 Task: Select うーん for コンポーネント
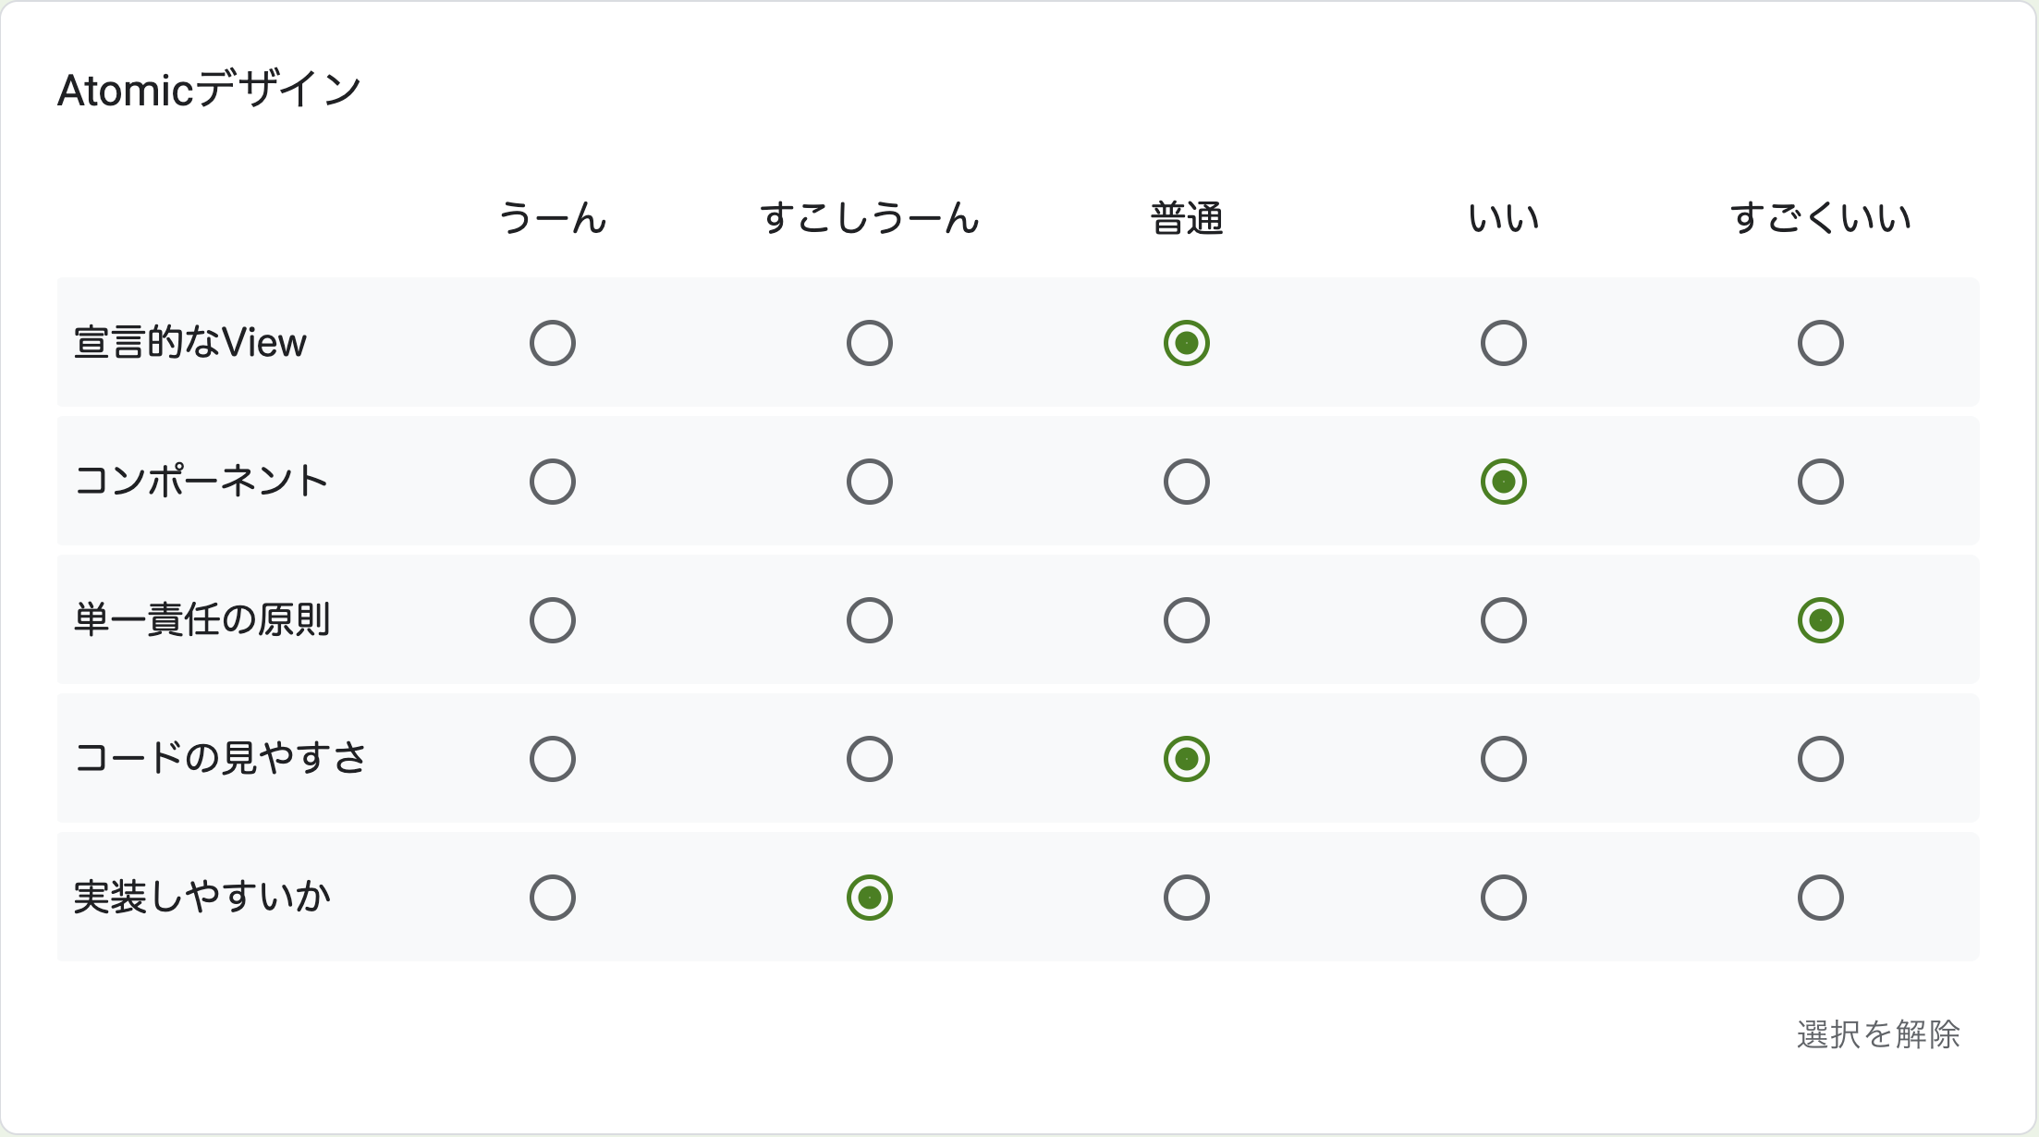(552, 481)
